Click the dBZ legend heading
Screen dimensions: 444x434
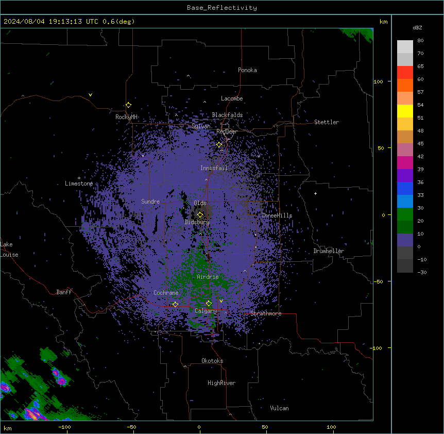pyautogui.click(x=417, y=28)
